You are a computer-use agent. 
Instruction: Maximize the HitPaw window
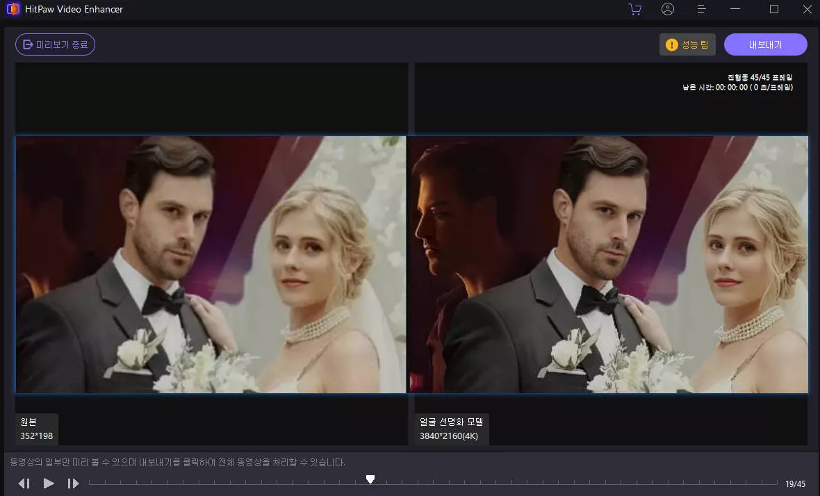[x=774, y=10]
